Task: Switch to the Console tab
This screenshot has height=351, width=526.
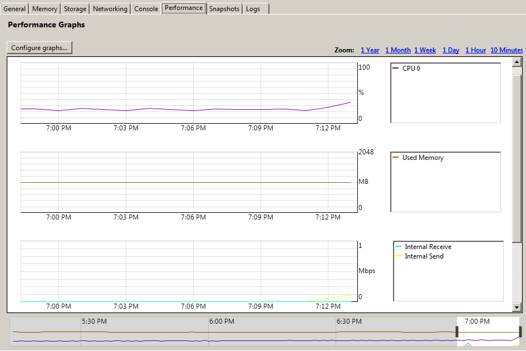Action: pyautogui.click(x=146, y=9)
